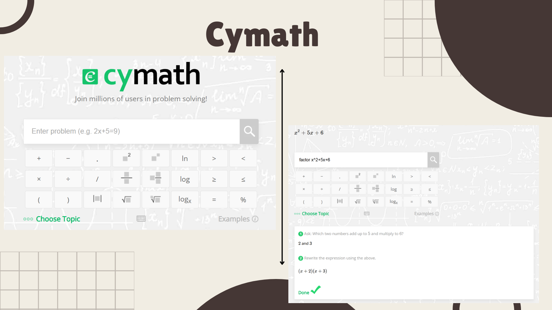
Task: Click the slash key in the right keypad
Action: [x=340, y=189]
